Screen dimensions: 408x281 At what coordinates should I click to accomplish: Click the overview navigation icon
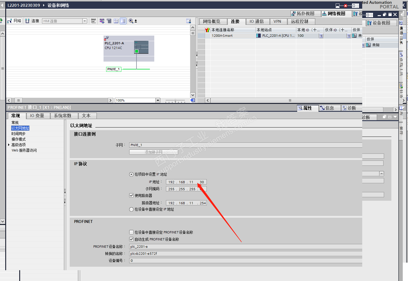point(193,100)
